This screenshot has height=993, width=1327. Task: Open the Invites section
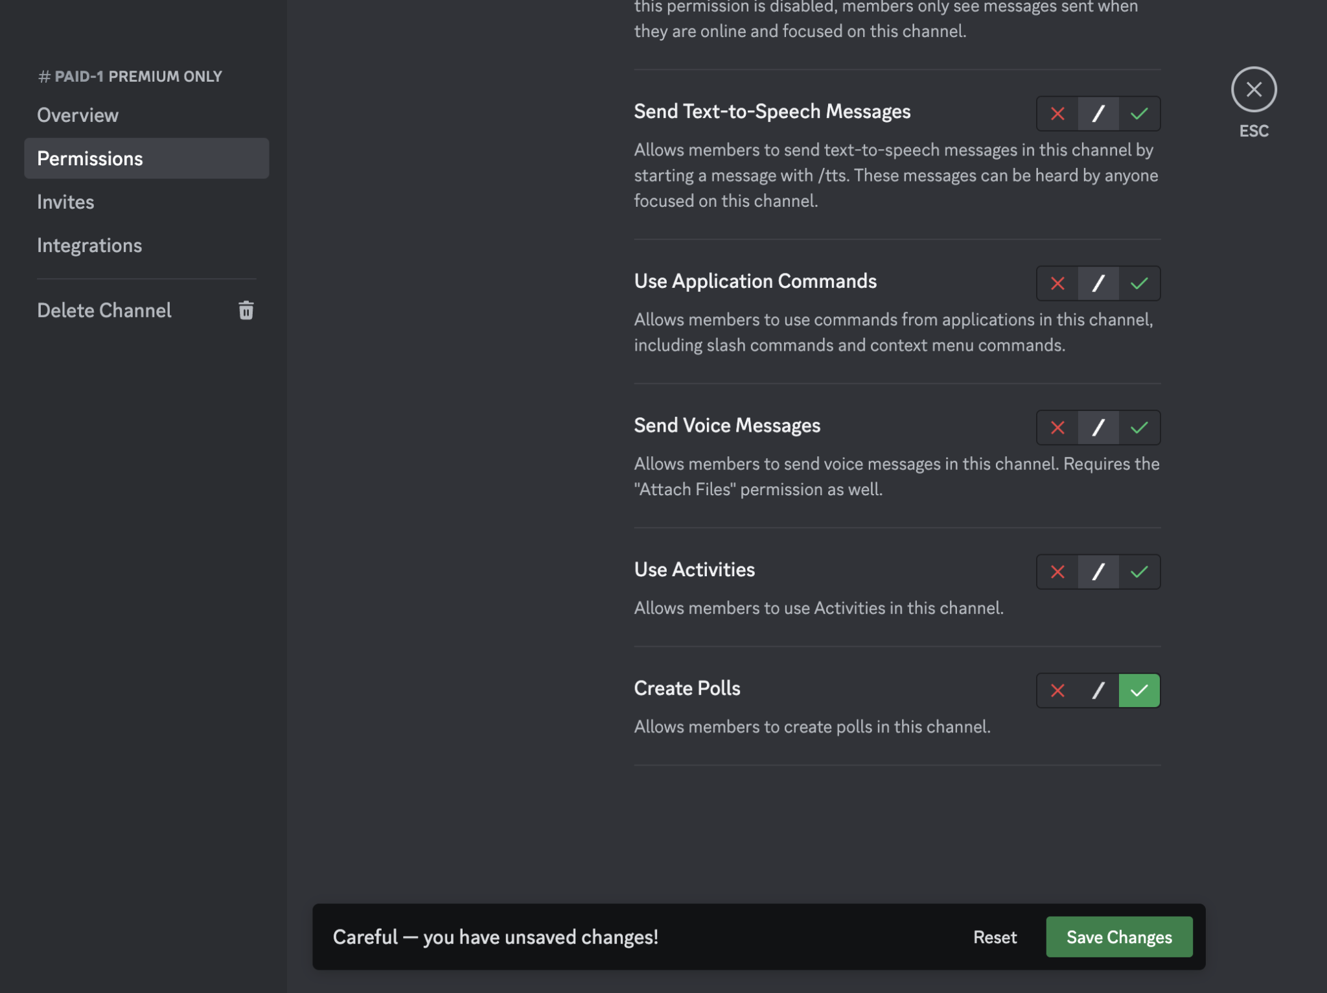point(65,202)
